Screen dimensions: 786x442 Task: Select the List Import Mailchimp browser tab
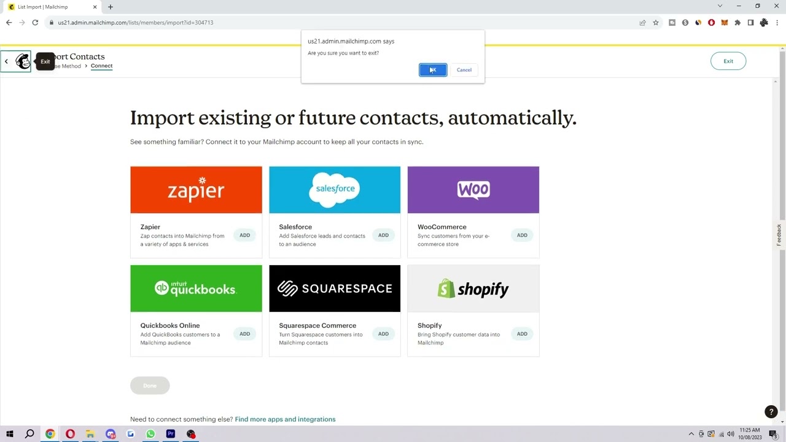point(53,7)
